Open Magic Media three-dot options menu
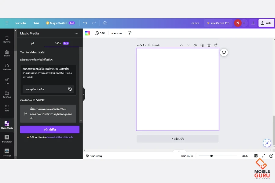This screenshot has width=275, height=183. point(76,33)
